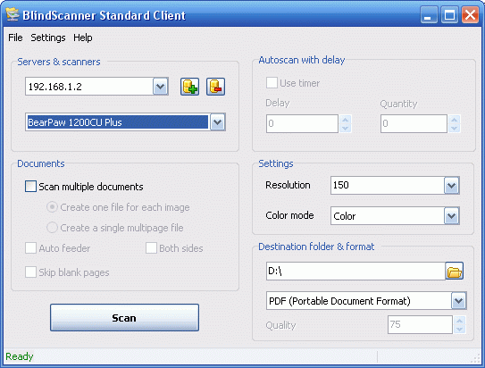Decrease Quality with down arrow
Image resolution: width=485 pixels, height=368 pixels.
click(460, 329)
